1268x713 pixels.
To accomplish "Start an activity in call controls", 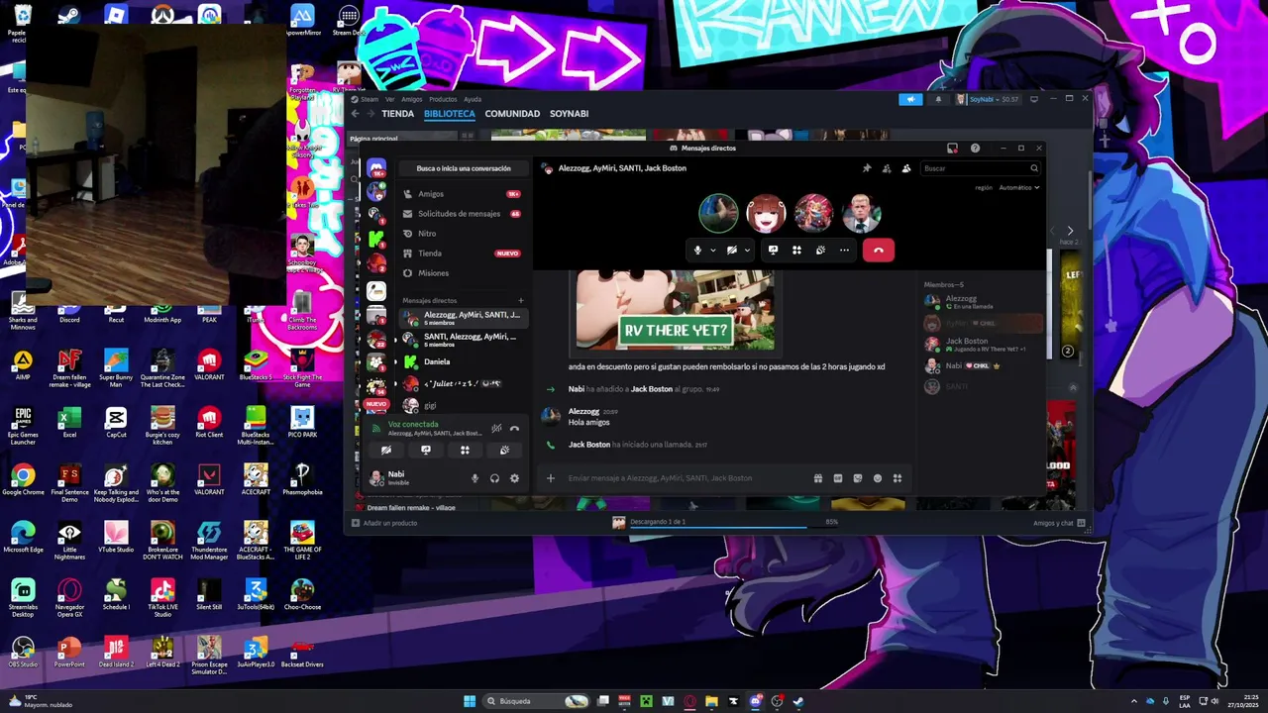I will (796, 251).
